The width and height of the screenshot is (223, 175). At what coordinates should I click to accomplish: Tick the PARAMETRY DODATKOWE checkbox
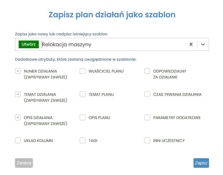[147, 118]
